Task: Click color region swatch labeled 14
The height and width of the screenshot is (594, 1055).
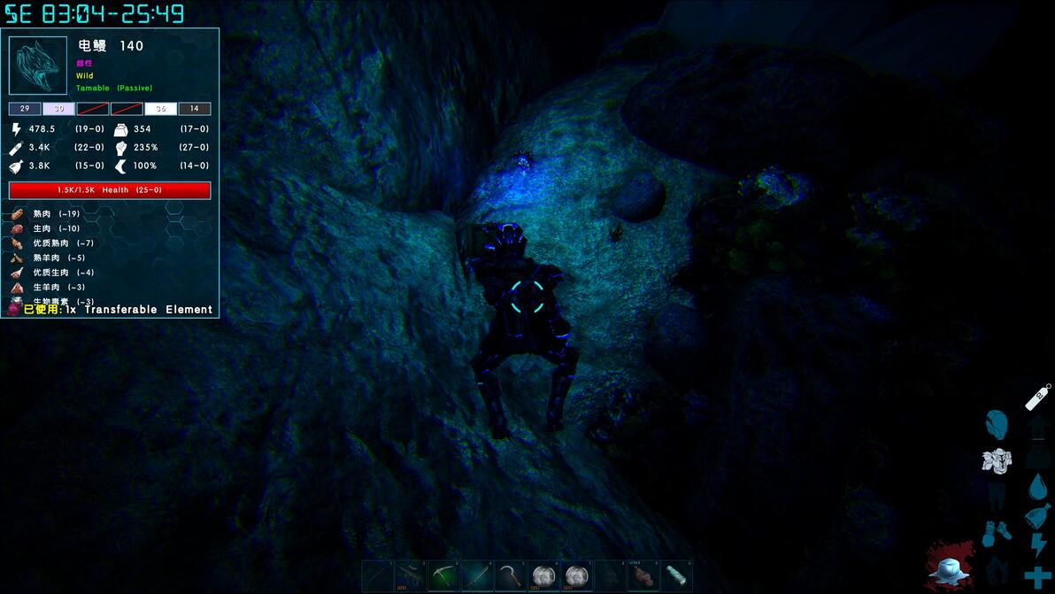Action: pyautogui.click(x=195, y=109)
